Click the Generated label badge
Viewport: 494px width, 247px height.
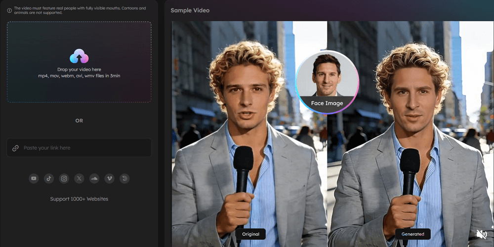[412, 234]
